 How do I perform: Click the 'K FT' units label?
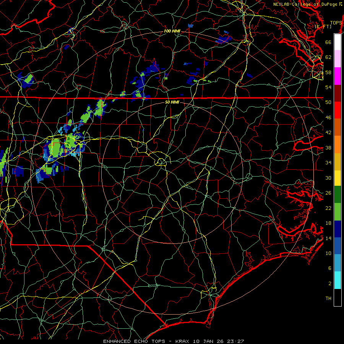point(323,26)
